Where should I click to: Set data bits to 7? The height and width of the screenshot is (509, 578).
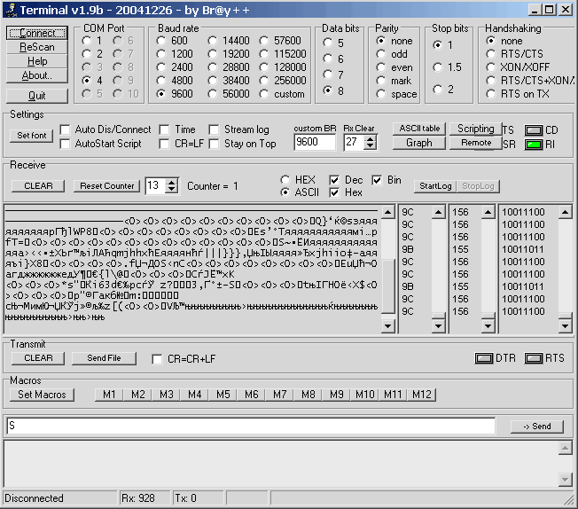pyautogui.click(x=328, y=74)
